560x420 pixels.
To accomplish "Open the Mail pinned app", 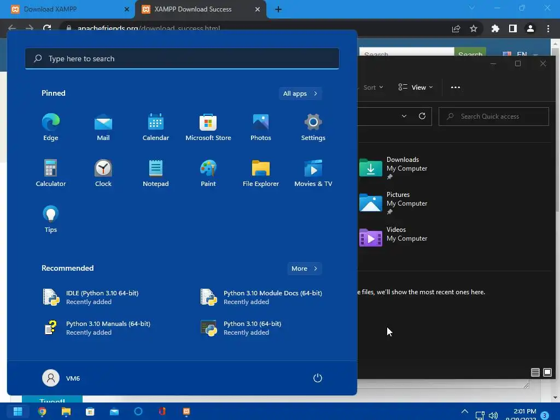I will 103,127.
